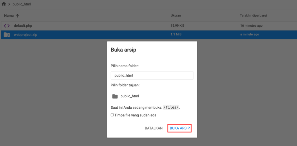
Task: Click the Pilih folder tujuan label
Action: tap(125, 85)
